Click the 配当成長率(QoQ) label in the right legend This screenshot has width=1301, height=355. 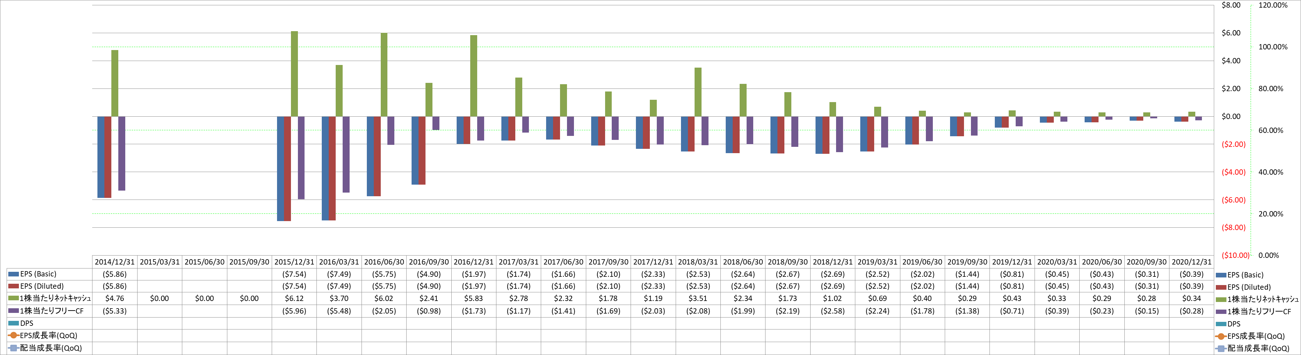(1258, 348)
